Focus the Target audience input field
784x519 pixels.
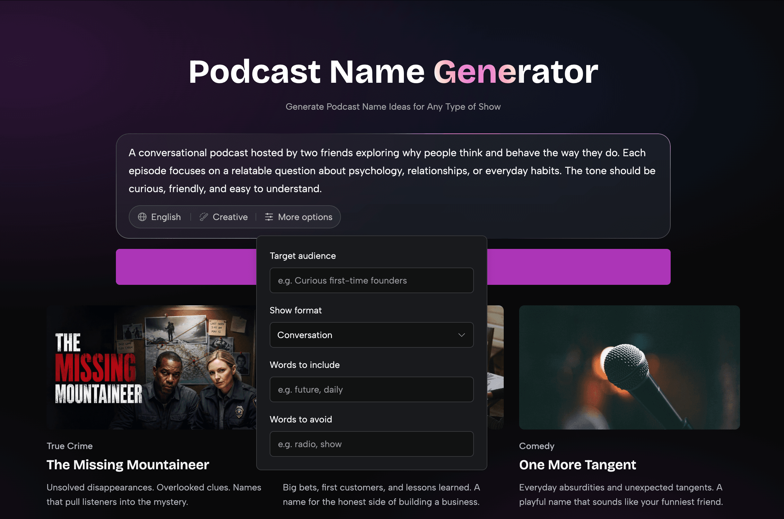coord(372,280)
